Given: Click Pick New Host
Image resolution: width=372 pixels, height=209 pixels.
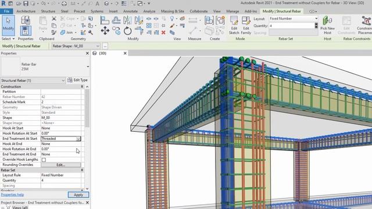Looking at the screenshot, I should tap(327, 26).
